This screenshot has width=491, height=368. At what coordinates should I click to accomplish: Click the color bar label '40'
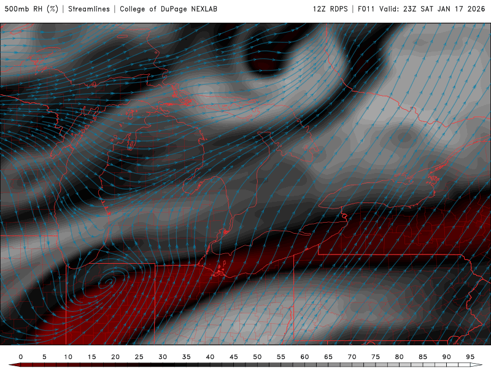pyautogui.click(x=210, y=357)
